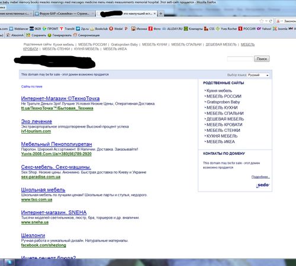This screenshot has height=266, width=296.
Task: Open the Секс-мебель. Секс-машины. link
Action: [56, 167]
